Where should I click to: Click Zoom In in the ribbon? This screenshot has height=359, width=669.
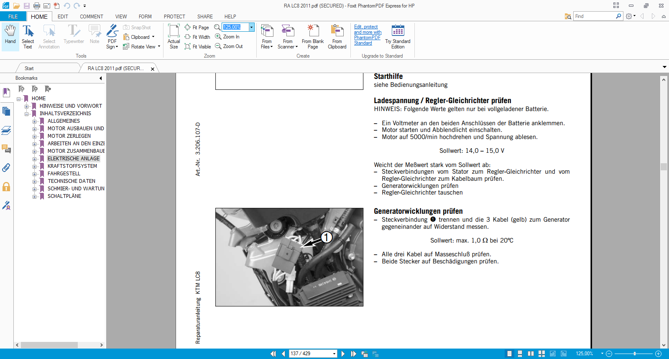pos(227,37)
